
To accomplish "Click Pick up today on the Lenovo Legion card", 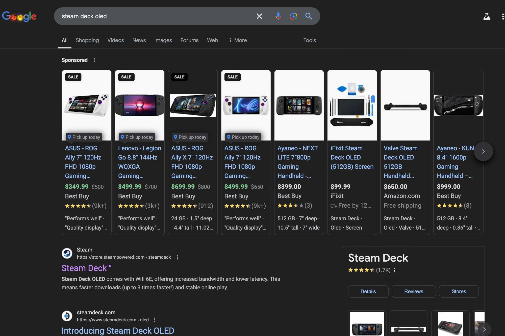I will point(137,137).
